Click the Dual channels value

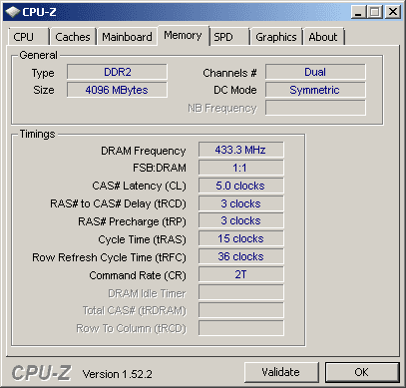click(315, 72)
